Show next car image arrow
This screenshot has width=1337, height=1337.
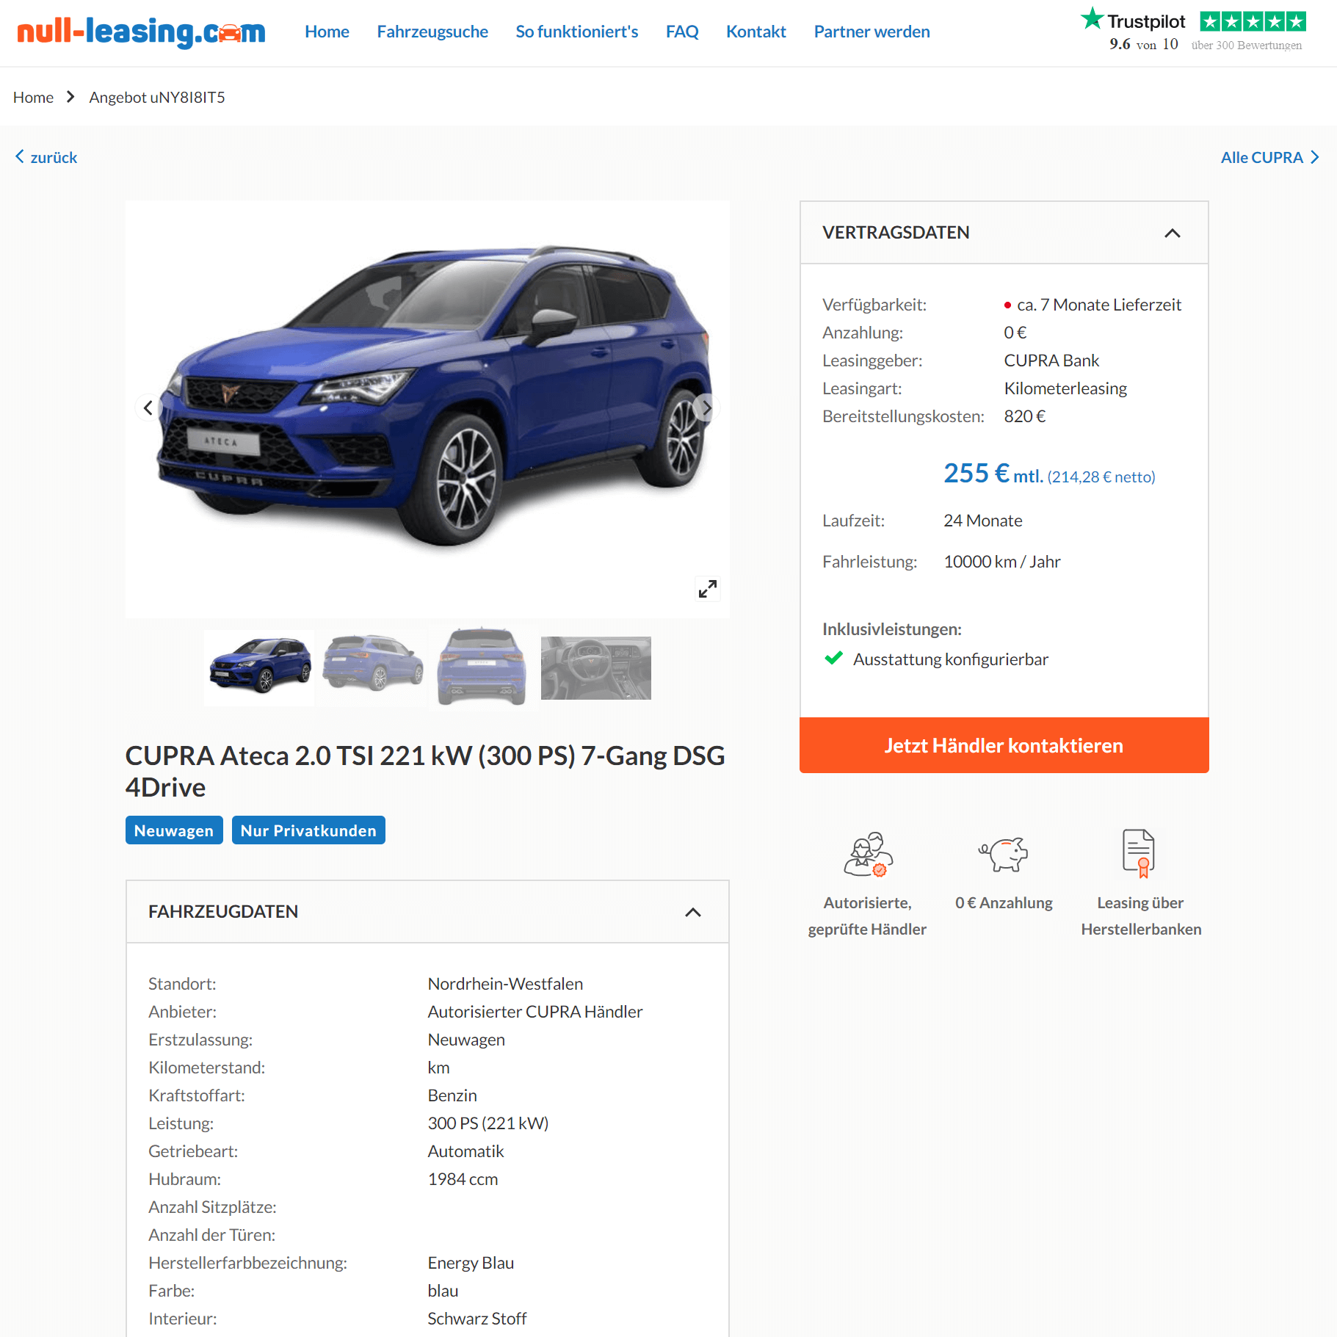(x=706, y=407)
